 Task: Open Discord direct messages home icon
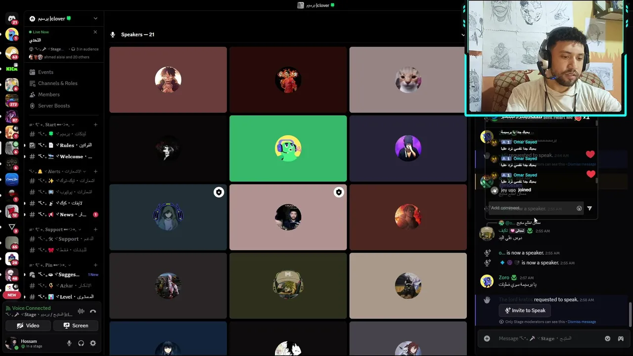coord(12,19)
